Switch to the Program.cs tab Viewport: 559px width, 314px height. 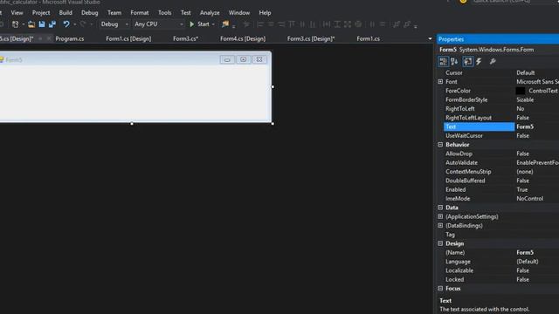(x=70, y=38)
